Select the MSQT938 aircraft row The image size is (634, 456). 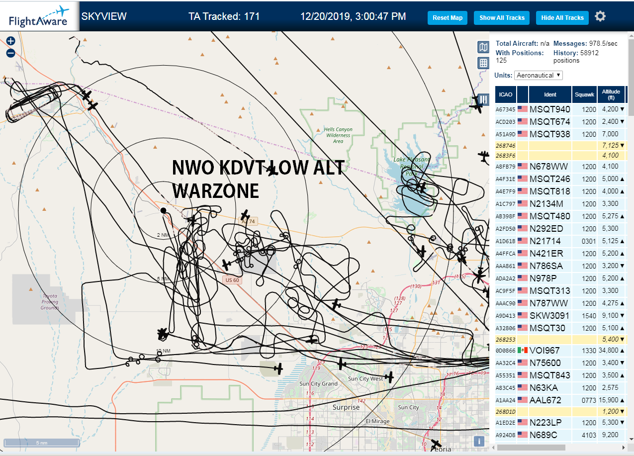(x=560, y=134)
